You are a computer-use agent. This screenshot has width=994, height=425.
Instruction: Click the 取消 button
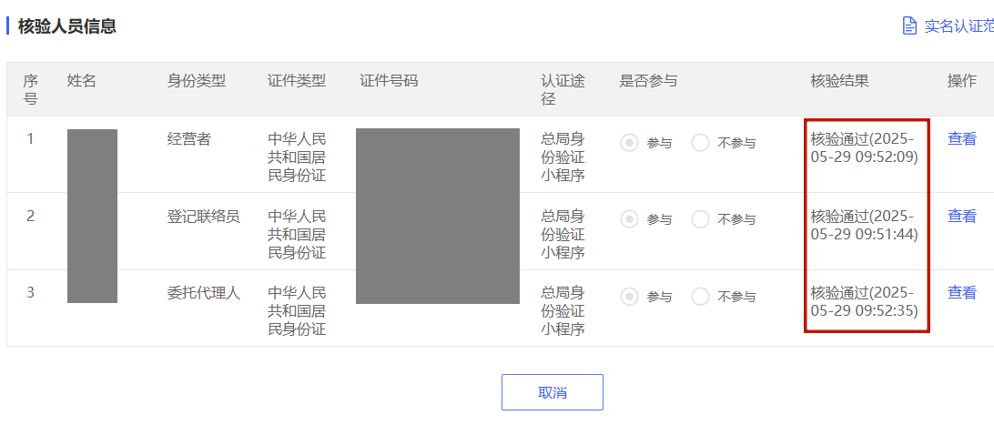click(553, 392)
